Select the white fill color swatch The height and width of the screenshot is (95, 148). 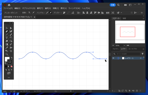pyautogui.click(x=7, y=59)
